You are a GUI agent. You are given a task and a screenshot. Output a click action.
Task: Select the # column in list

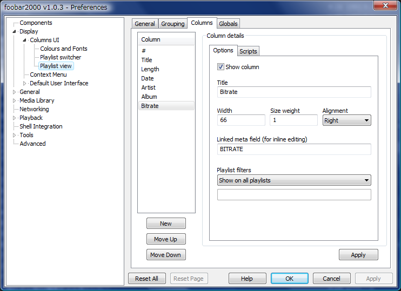click(x=166, y=51)
